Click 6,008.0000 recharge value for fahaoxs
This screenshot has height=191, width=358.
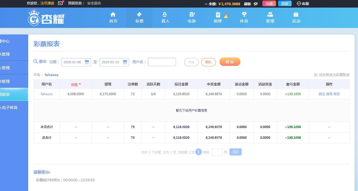pos(76,94)
